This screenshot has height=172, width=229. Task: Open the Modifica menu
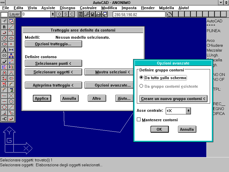tap(109, 8)
